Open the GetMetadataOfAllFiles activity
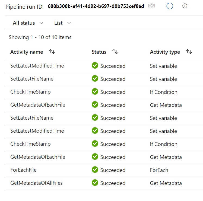203x201 pixels. pos(36,183)
